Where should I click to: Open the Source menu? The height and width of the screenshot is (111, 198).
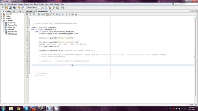pos(20,4)
